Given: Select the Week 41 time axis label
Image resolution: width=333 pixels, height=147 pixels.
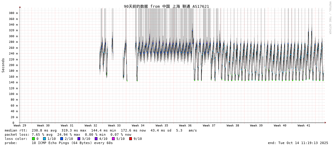Looking at the screenshot, I should pyautogui.click(x=304, y=126).
